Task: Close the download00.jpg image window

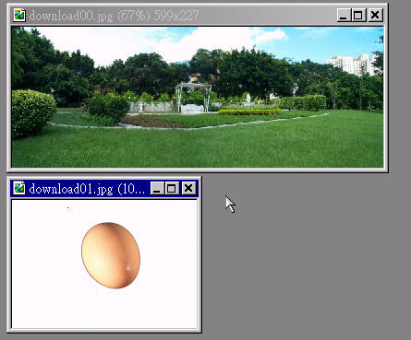Action: pos(375,15)
